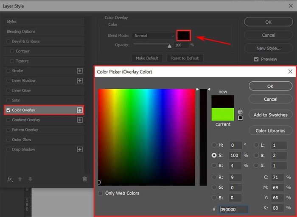
Task: Click the hex color input field
Action: pyautogui.click(x=233, y=209)
